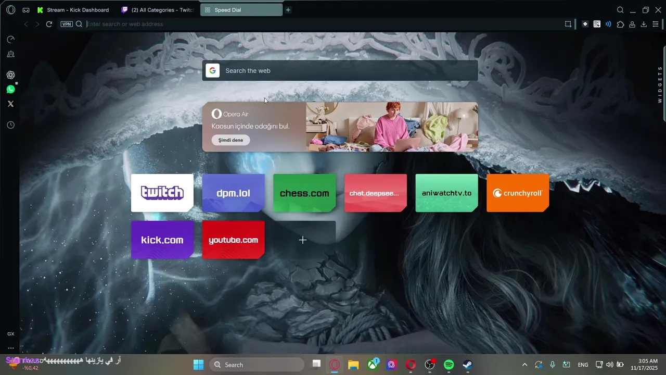
Task: Open the Twitch speed dial tile
Action: point(162,193)
